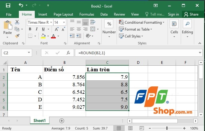
Task: Click the Wrap Text icon
Action: 93,22
